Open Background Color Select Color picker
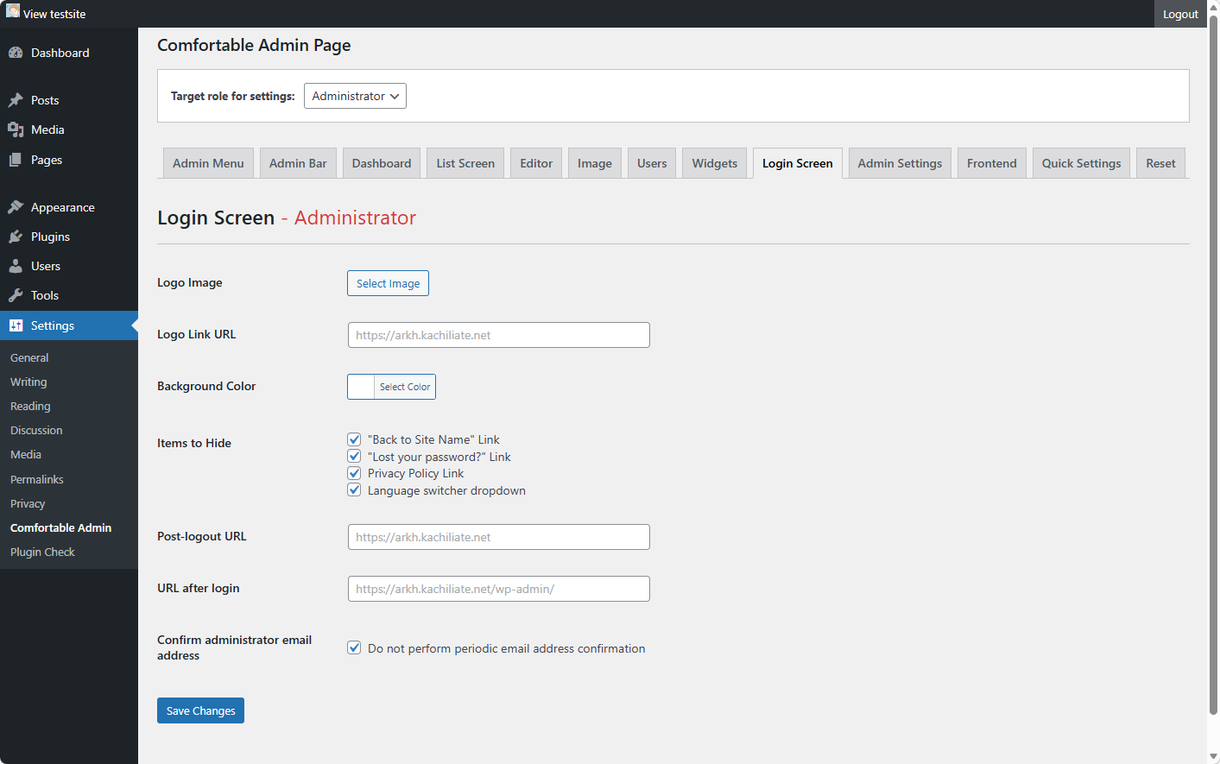 pyautogui.click(x=391, y=387)
